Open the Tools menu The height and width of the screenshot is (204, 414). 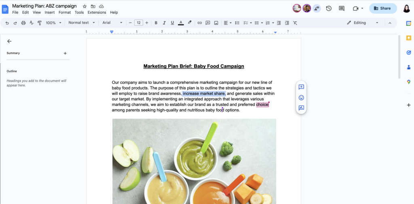[x=79, y=12]
